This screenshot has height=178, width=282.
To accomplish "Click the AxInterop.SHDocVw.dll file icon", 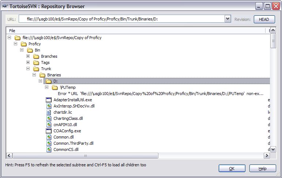I will click(x=49, y=106).
